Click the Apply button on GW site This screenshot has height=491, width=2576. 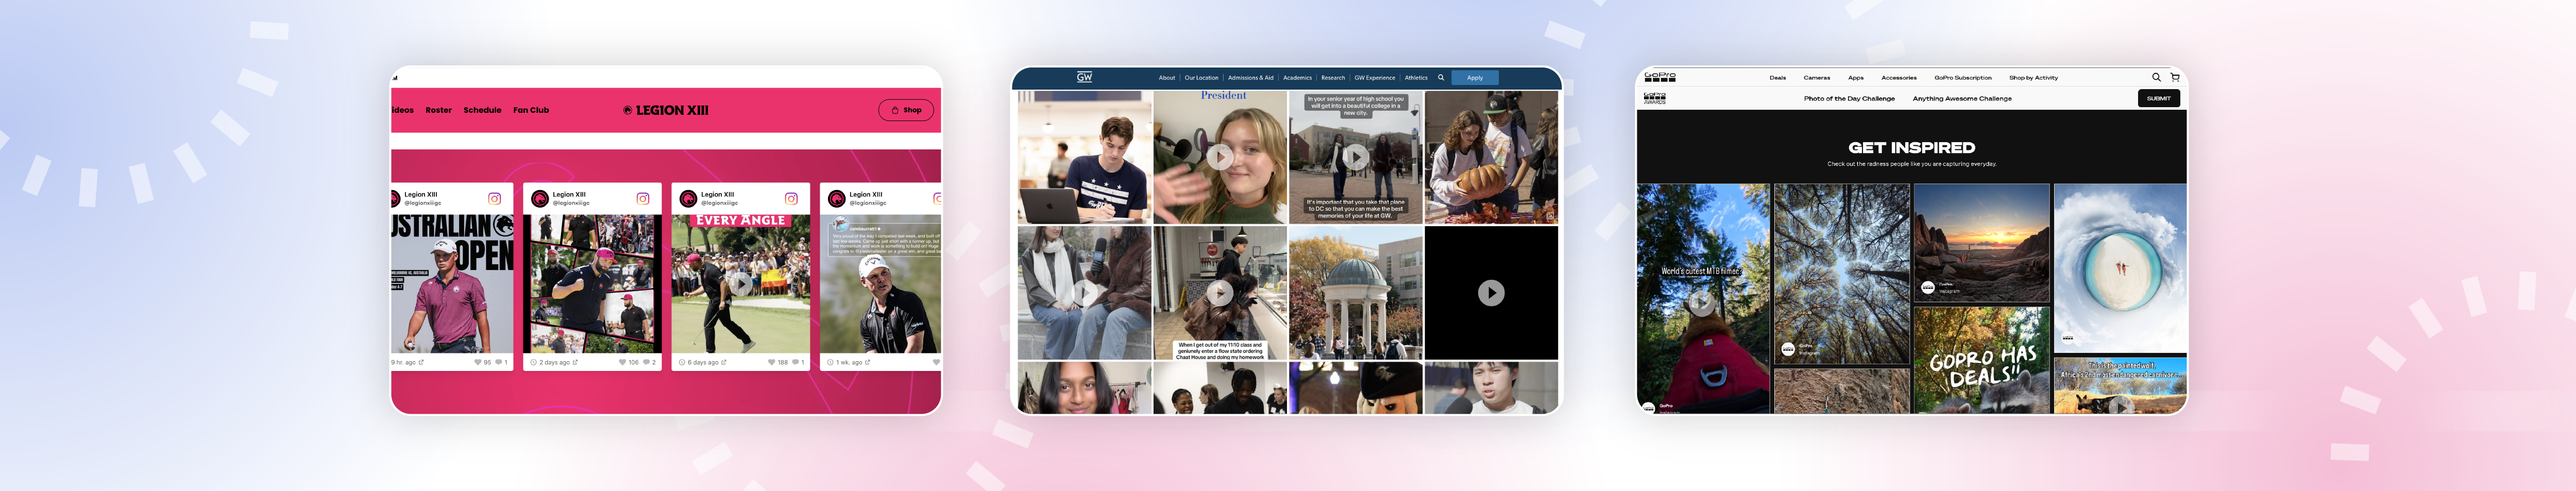point(1474,77)
